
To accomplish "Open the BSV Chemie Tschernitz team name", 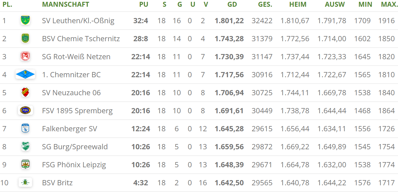I will pyautogui.click(x=81, y=39).
